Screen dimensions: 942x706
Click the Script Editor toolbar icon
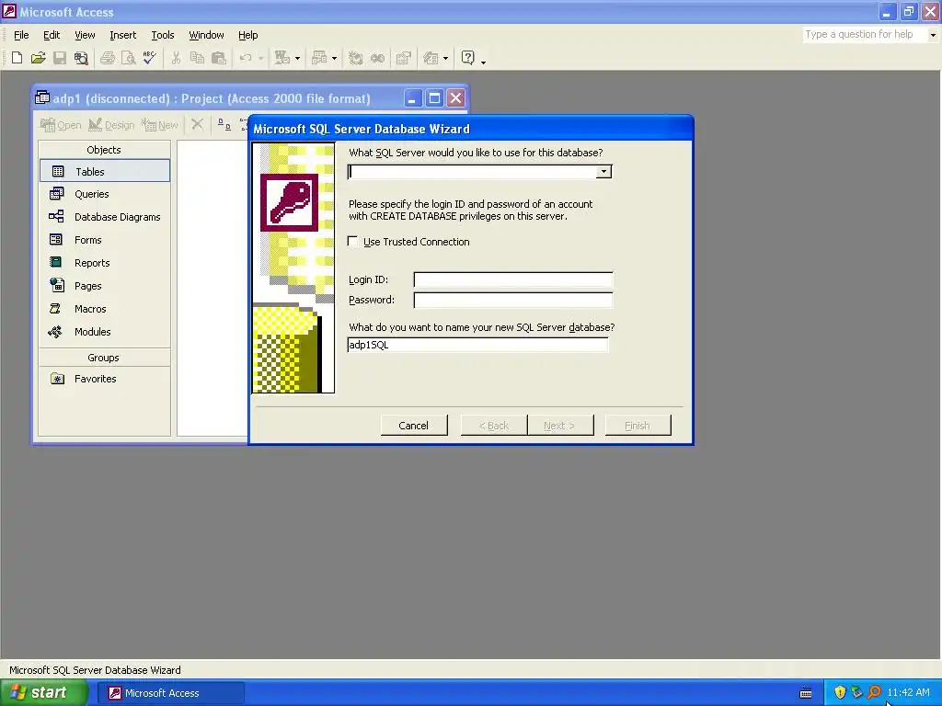point(377,58)
